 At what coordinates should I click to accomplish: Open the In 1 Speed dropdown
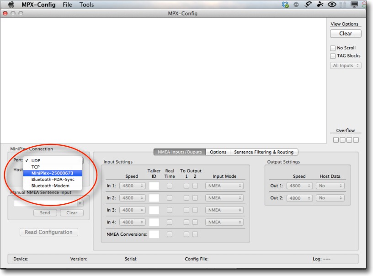click(x=132, y=186)
